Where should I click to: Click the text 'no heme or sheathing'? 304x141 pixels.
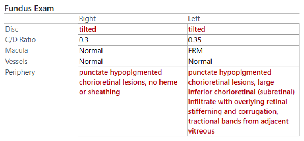coord(128,87)
